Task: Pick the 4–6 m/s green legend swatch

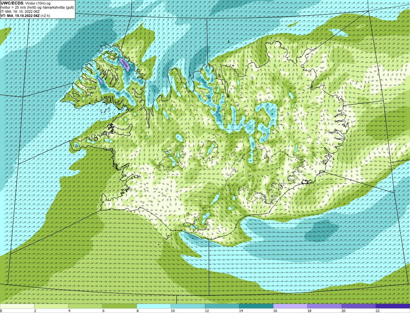Action: pos(86,306)
